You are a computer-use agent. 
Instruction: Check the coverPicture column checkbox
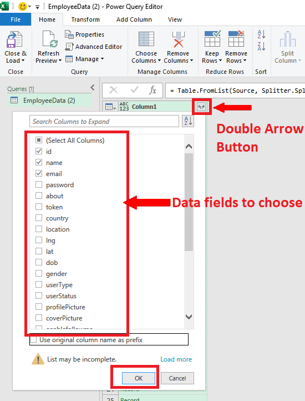click(x=39, y=318)
